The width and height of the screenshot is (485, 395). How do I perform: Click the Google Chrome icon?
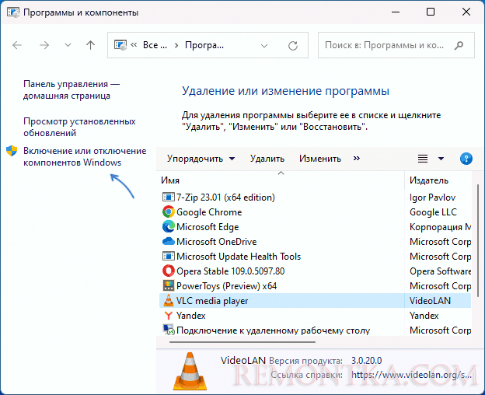168,211
